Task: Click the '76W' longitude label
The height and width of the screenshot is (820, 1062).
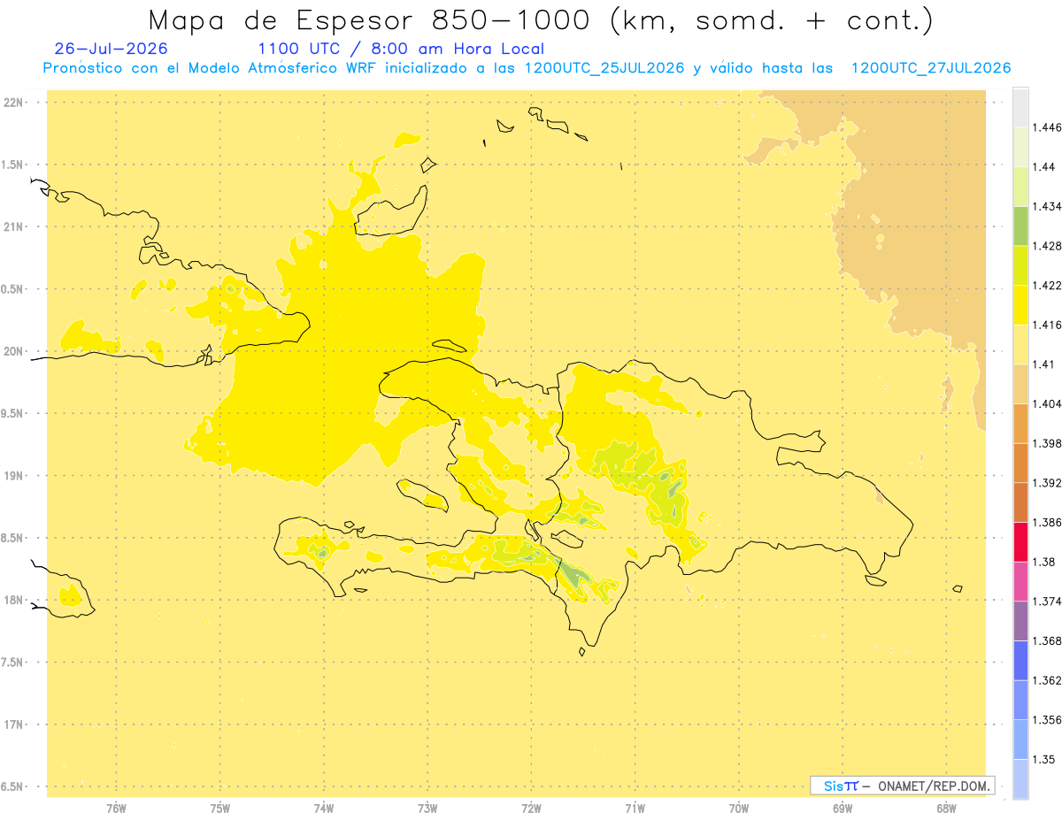Action: 116,809
